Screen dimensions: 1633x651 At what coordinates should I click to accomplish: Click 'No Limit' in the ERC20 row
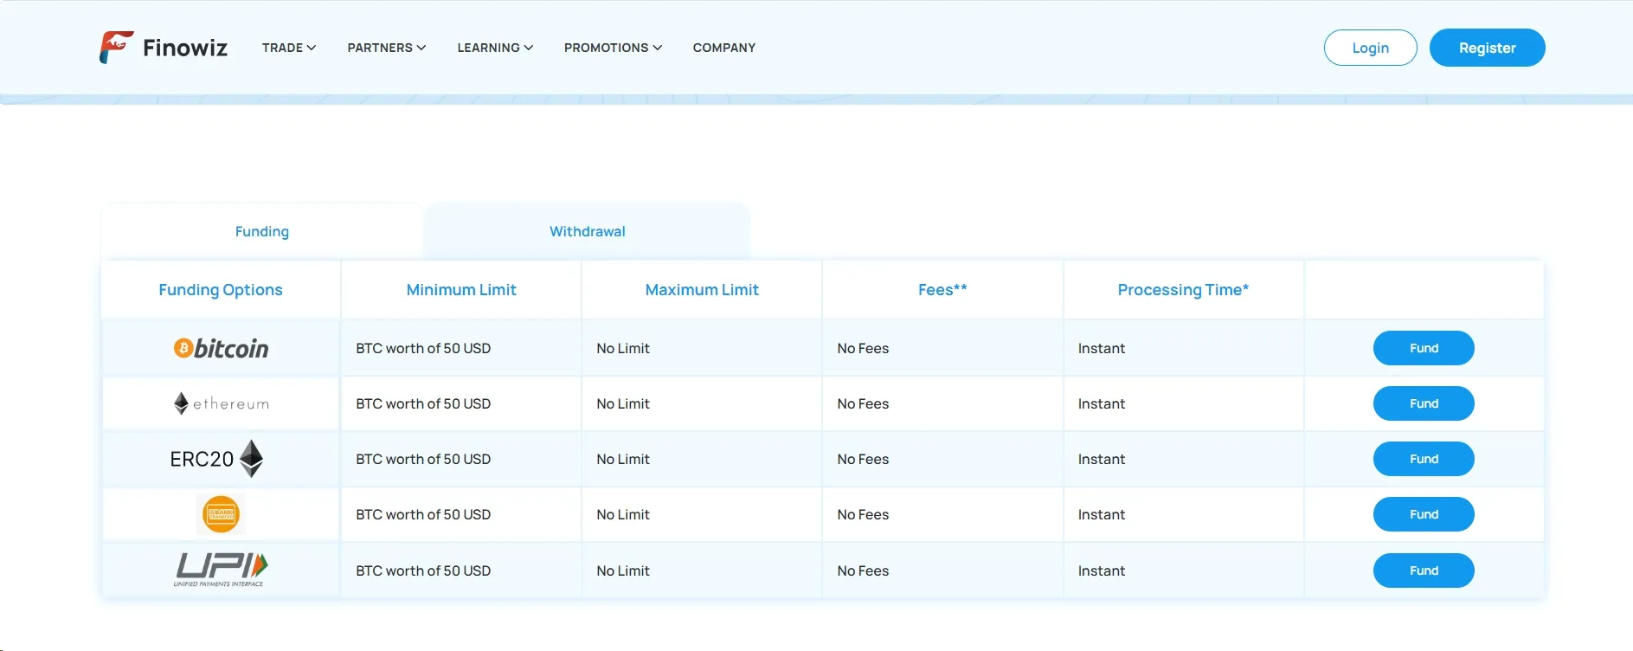coord(623,459)
